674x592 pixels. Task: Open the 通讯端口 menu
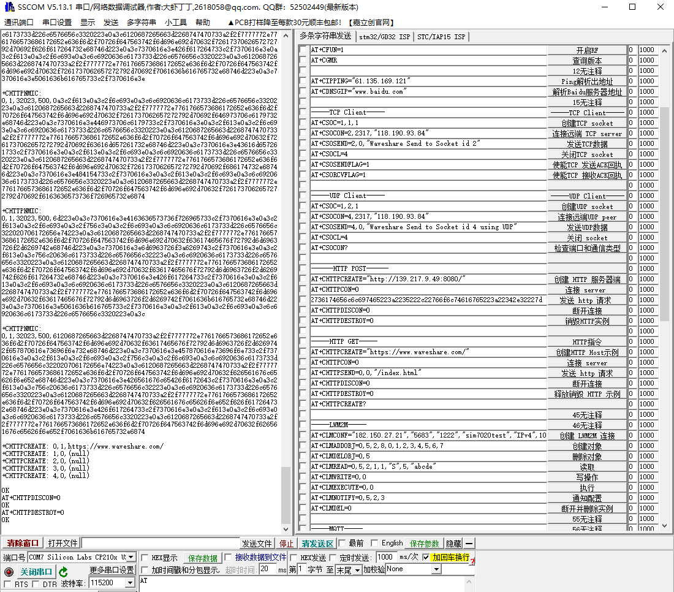coord(19,22)
